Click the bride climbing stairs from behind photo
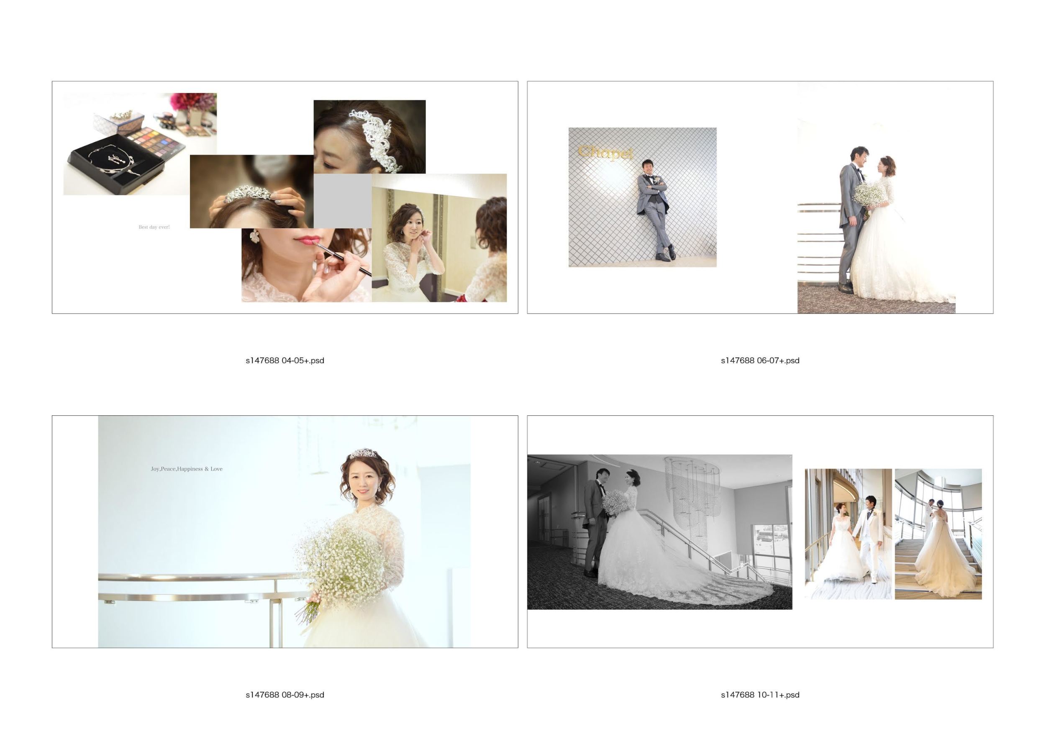This screenshot has width=1046, height=739. [938, 534]
